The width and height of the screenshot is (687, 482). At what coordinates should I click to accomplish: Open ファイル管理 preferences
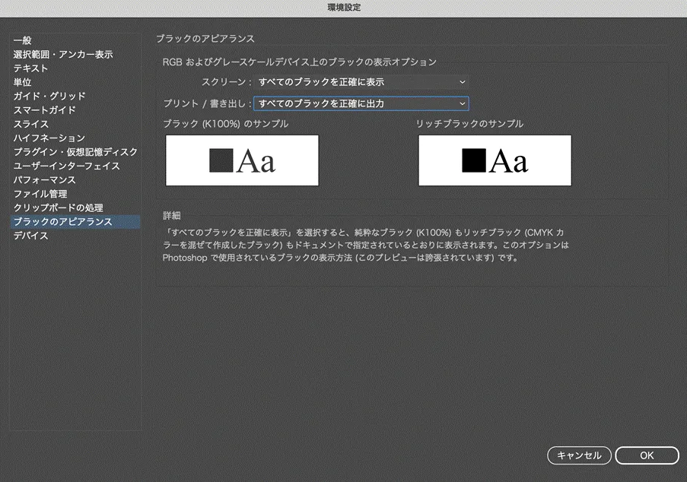40,194
